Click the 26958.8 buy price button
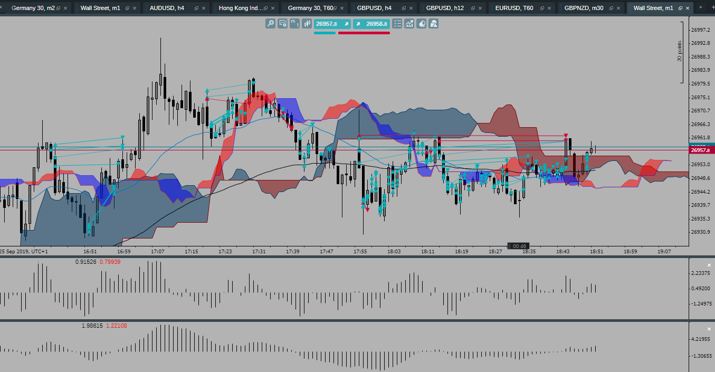This screenshot has width=715, height=372. tap(371, 24)
